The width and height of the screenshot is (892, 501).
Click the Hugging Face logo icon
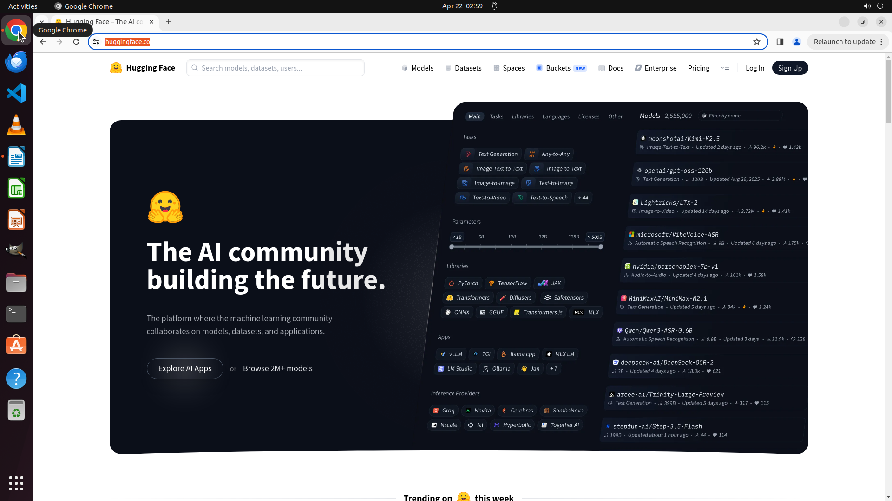[x=116, y=68]
